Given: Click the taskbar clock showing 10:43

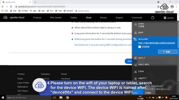Looking at the screenshot, I should [x=173, y=97].
